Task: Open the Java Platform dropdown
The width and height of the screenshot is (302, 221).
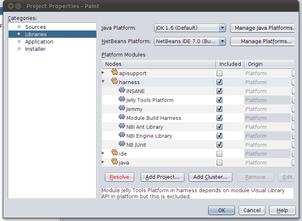Action: (x=190, y=28)
